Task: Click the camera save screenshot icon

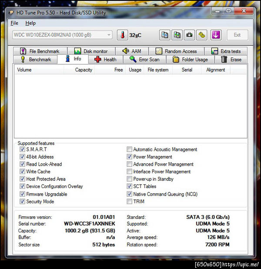Action: [x=189, y=35]
